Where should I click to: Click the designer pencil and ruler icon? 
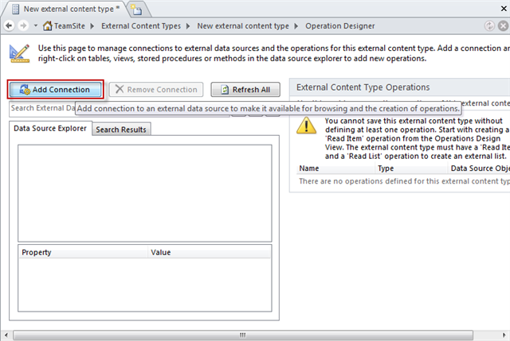19,53
